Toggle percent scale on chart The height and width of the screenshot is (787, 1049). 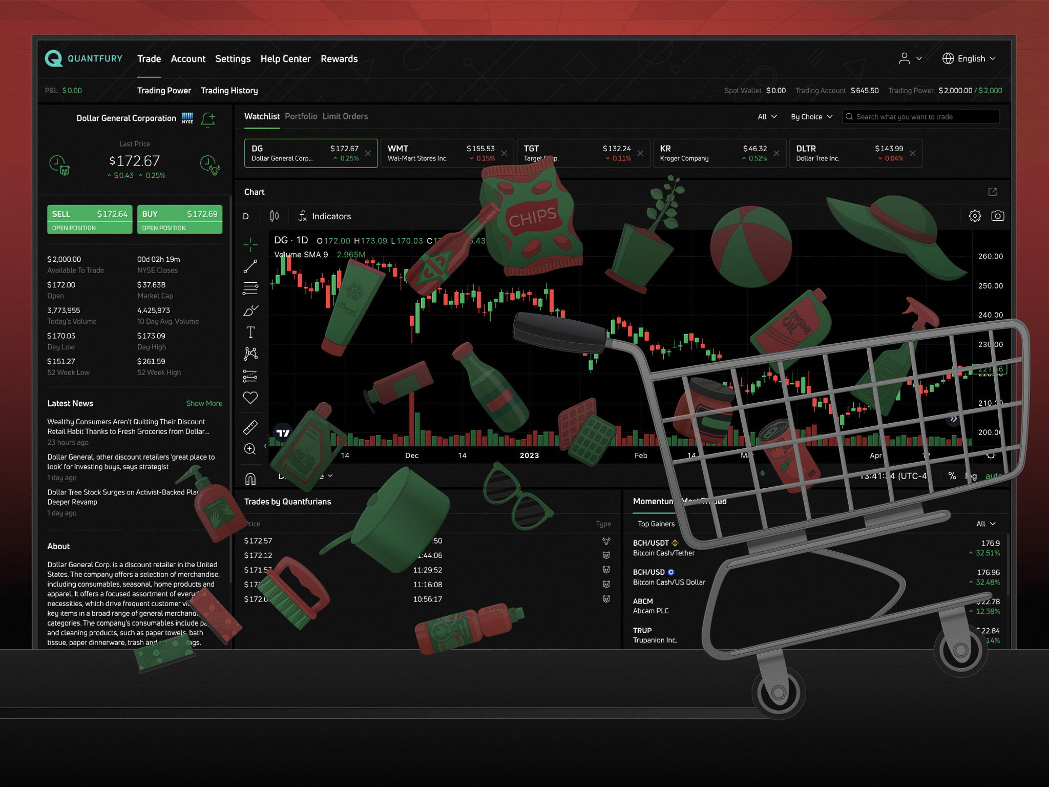952,476
